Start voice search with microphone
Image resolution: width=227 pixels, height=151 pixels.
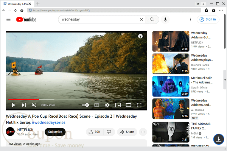pos(165,19)
